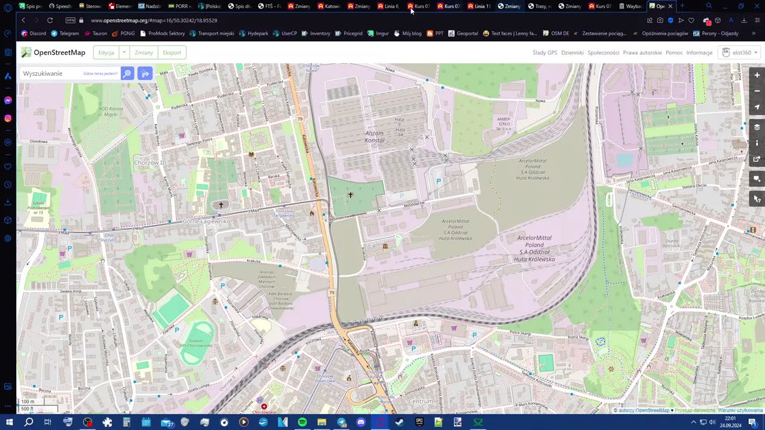Switch to the Linia 11 browser tab
The width and height of the screenshot is (765, 430).
pyautogui.click(x=479, y=6)
